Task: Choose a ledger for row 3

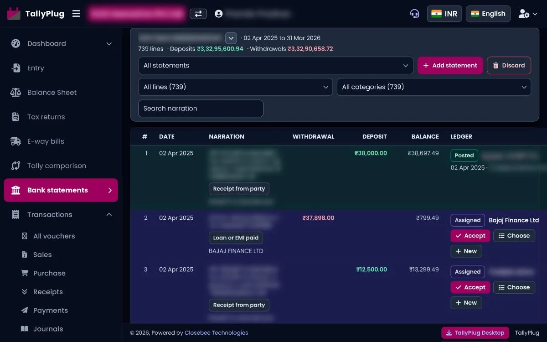Action: click(514, 287)
